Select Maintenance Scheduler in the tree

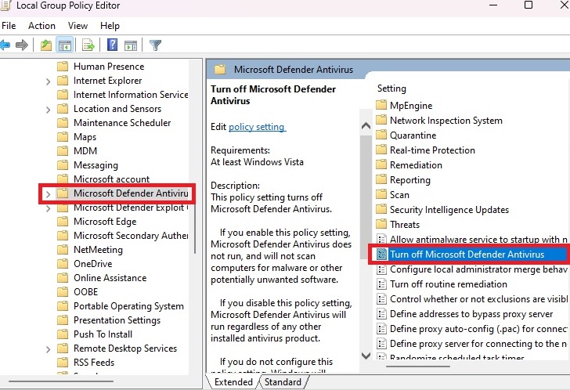click(x=122, y=123)
